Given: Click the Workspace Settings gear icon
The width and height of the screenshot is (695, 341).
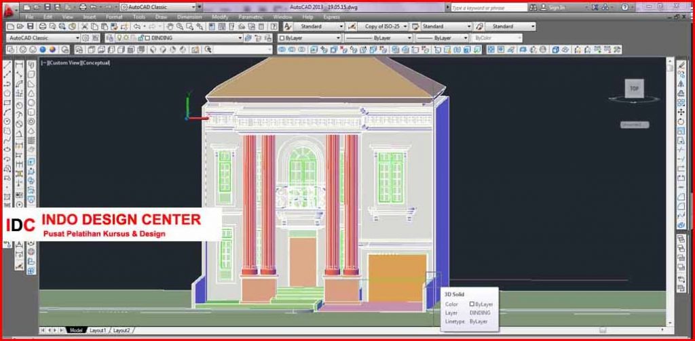Looking at the screenshot, I should pyautogui.click(x=86, y=38).
